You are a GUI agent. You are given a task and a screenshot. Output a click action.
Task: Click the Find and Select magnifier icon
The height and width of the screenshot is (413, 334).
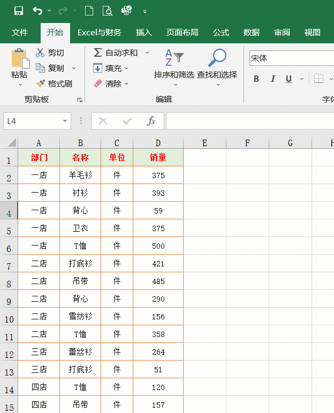[217, 58]
